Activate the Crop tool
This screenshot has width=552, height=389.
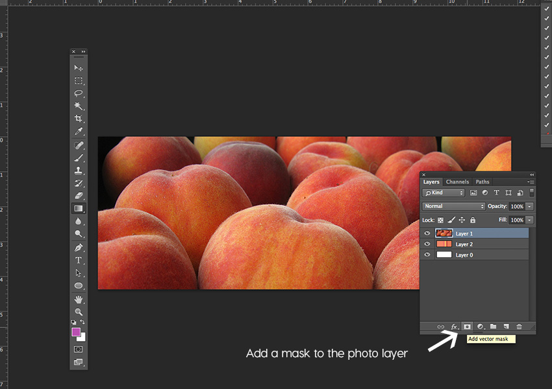[x=79, y=119]
